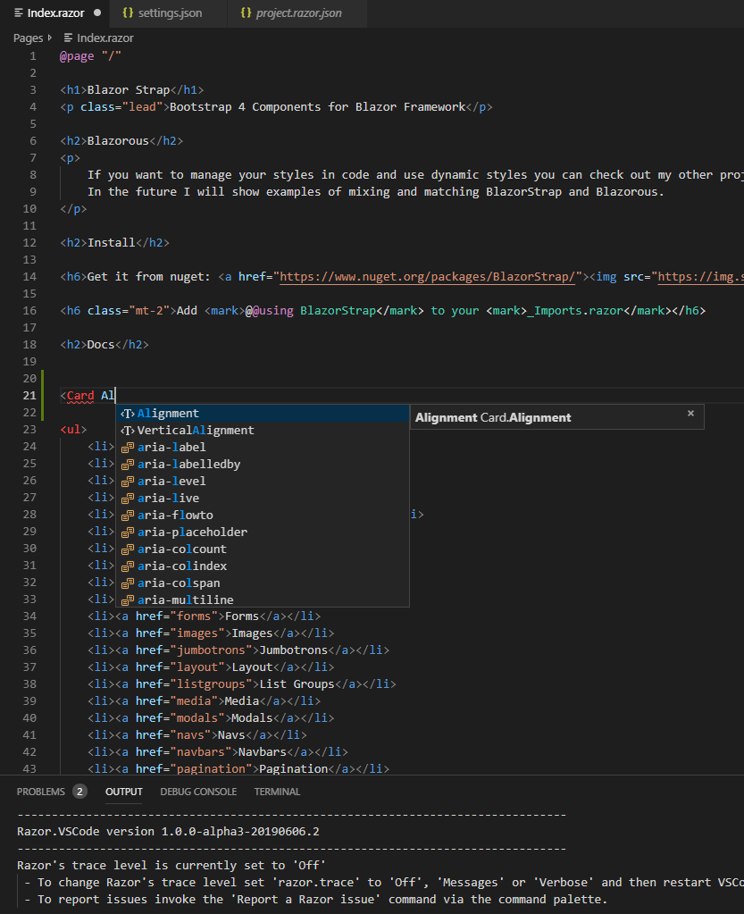Click Pagination text on line 43
The height and width of the screenshot is (914, 744).
click(x=294, y=769)
